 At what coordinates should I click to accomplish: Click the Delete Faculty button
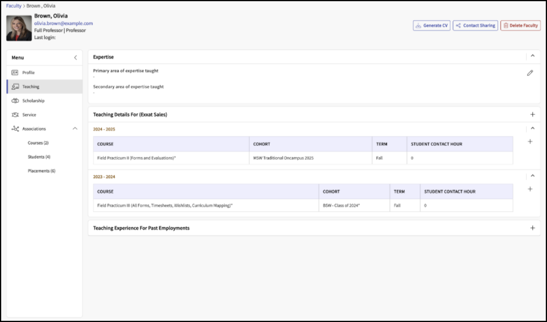(520, 26)
